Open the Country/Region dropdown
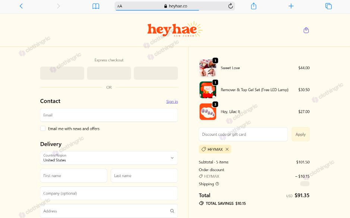This screenshot has height=218, width=350. click(109, 158)
